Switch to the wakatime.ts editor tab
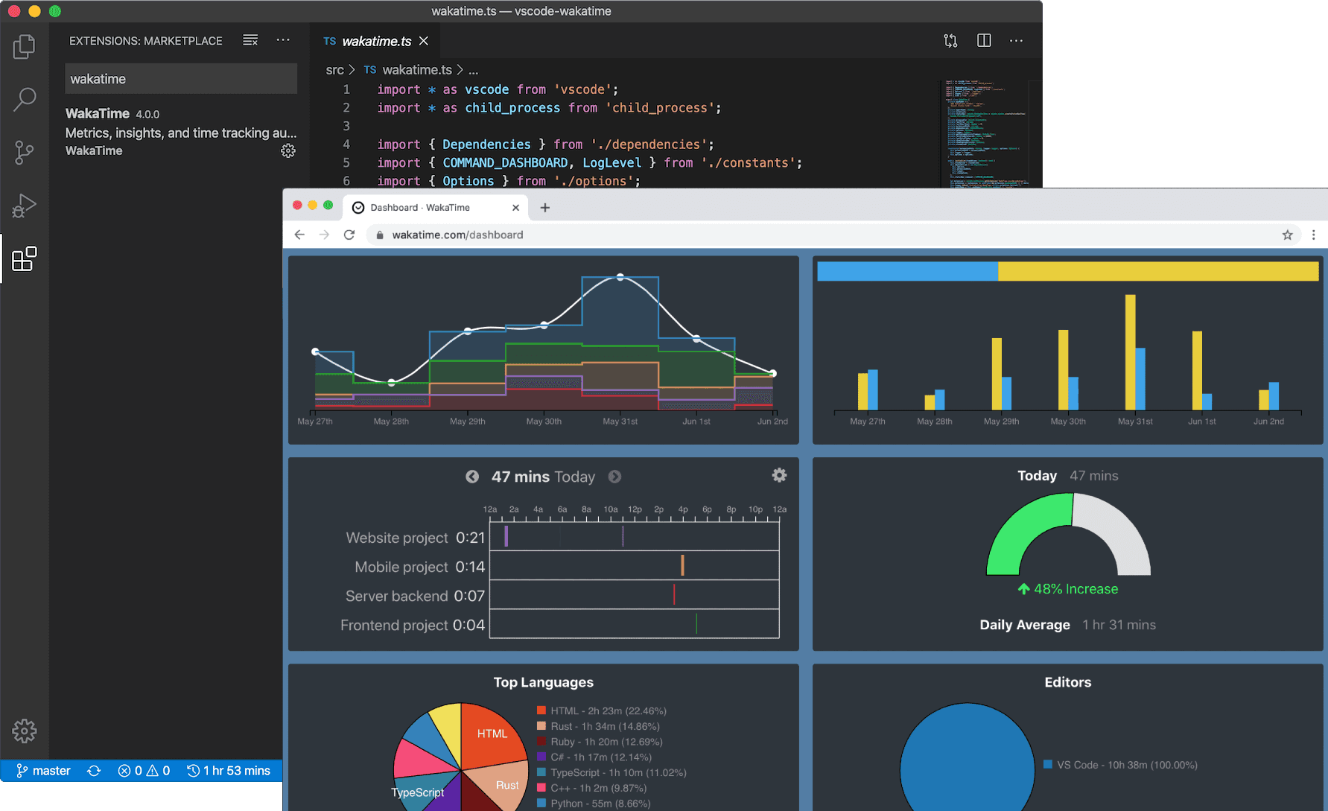Screen dimensions: 1328x811 click(375, 42)
